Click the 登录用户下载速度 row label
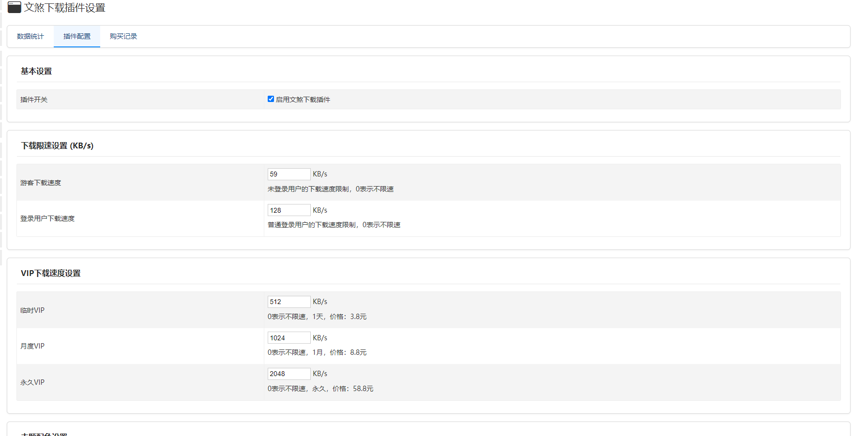 point(47,218)
